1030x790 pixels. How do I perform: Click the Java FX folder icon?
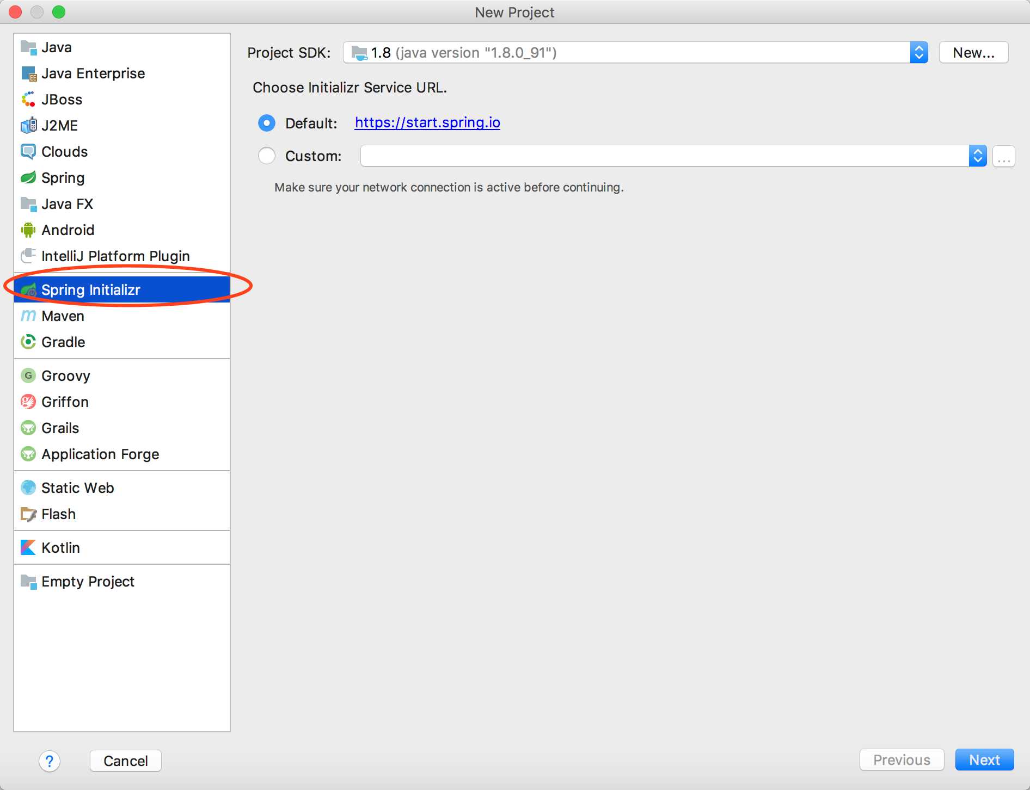28,204
